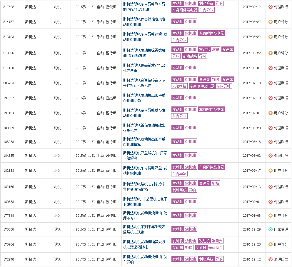
Task: Click 用户评分 star icon for complaint 214767
Action: coord(271,22)
